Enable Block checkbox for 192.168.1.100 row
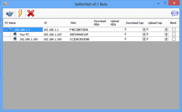 [174, 39]
